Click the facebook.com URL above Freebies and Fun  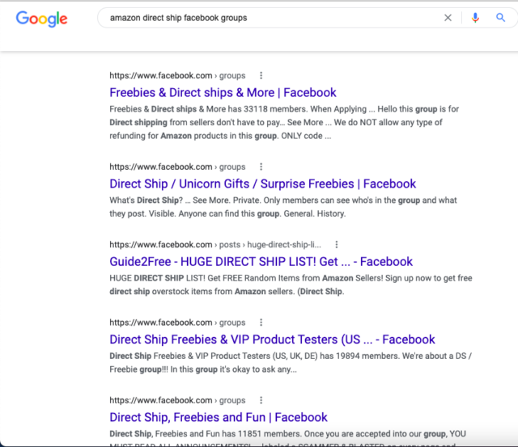click(176, 400)
